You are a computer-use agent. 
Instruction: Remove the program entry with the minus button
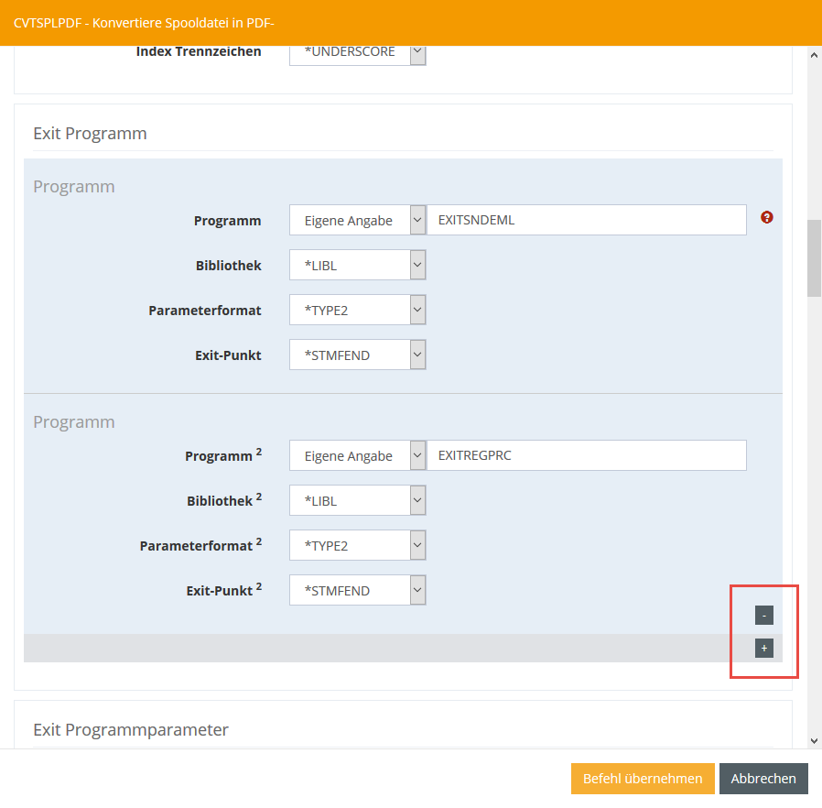tap(764, 615)
